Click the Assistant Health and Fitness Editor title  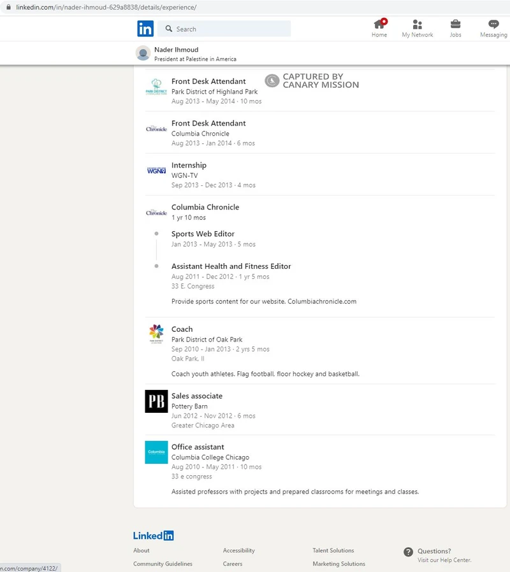coord(231,266)
